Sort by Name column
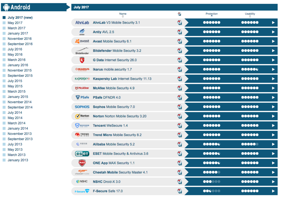Screen dimensions: 281x198 tap(123, 15)
